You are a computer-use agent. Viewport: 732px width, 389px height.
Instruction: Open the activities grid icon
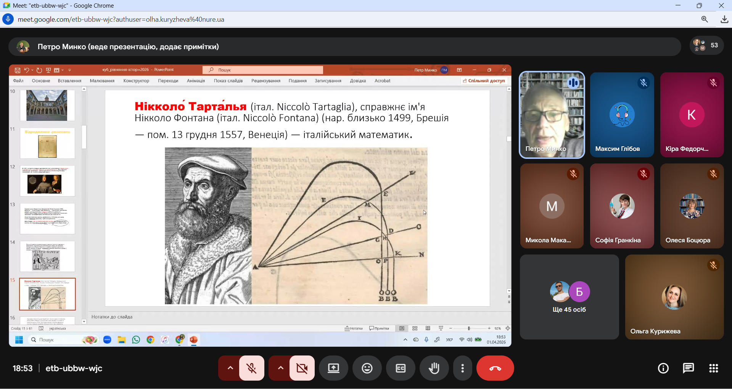click(x=713, y=368)
